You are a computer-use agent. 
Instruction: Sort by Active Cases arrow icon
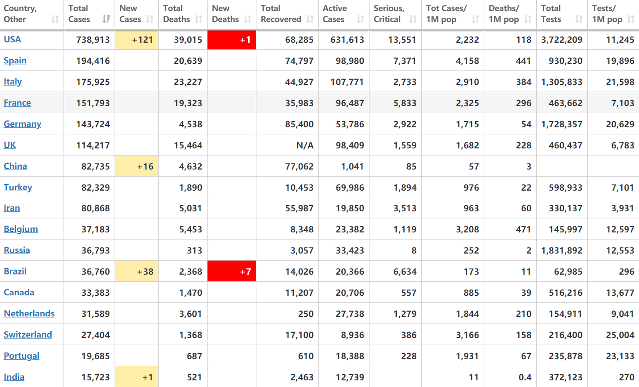tap(360, 19)
